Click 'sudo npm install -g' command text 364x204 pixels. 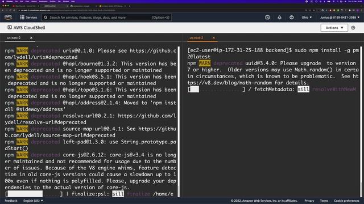[322, 50]
